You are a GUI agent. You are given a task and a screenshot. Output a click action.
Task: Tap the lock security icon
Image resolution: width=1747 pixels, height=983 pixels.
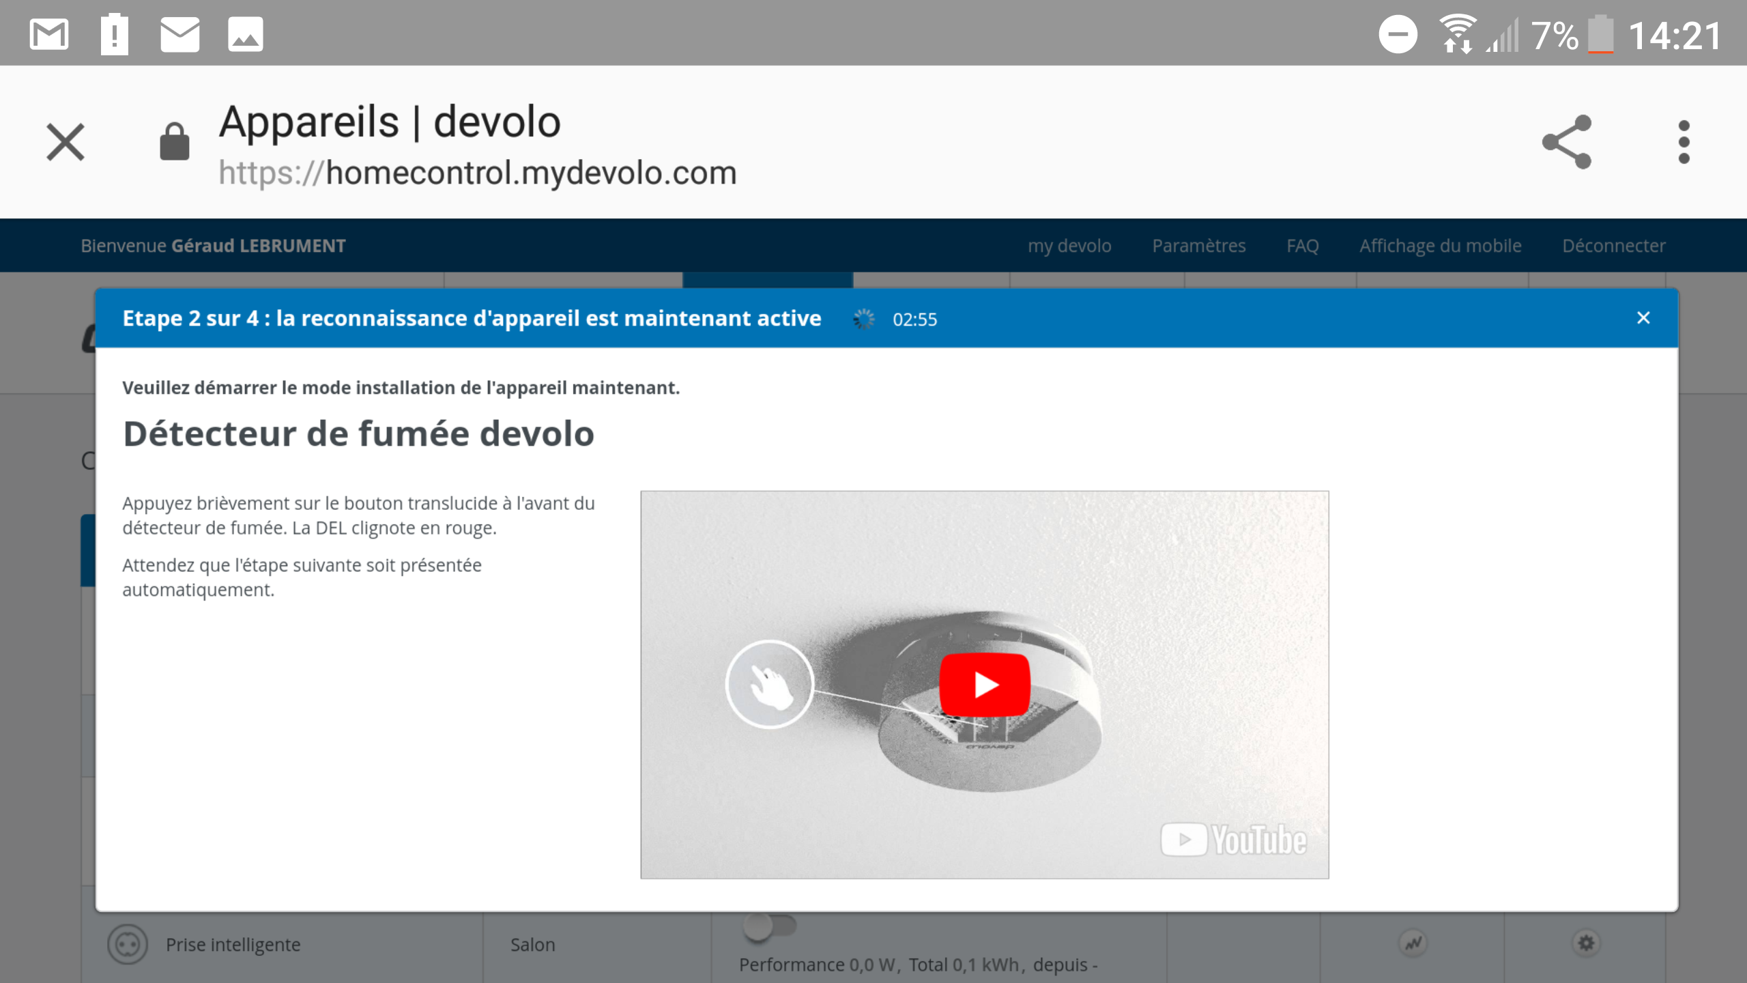(x=175, y=141)
